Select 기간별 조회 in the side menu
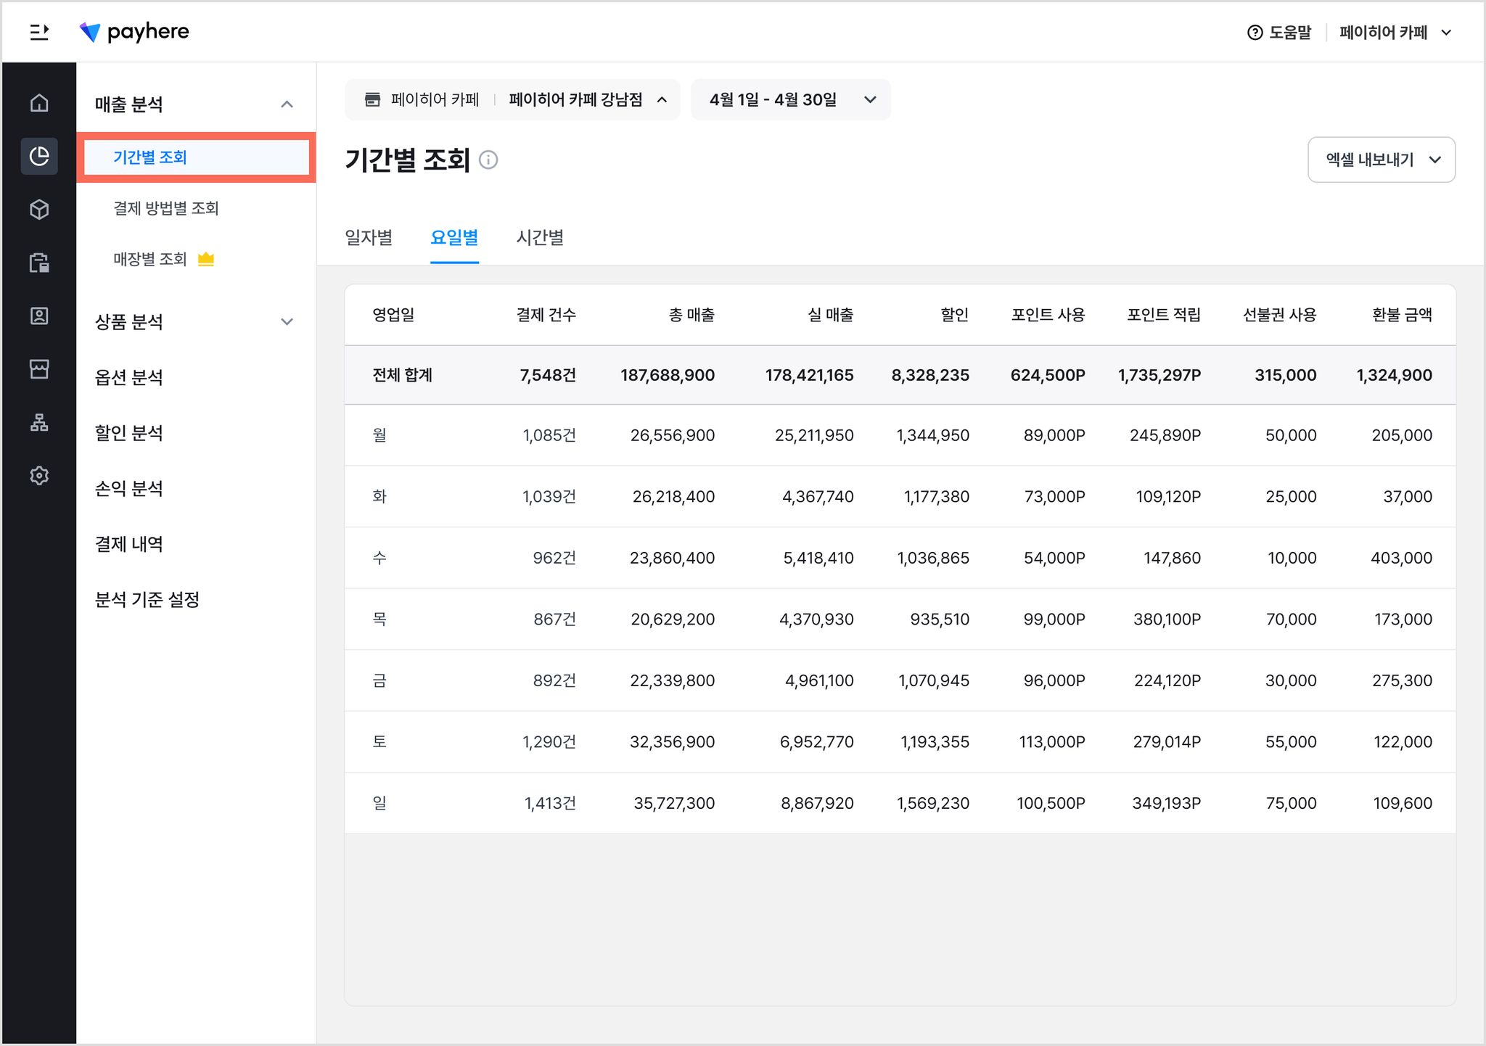This screenshot has height=1046, width=1486. coord(196,157)
